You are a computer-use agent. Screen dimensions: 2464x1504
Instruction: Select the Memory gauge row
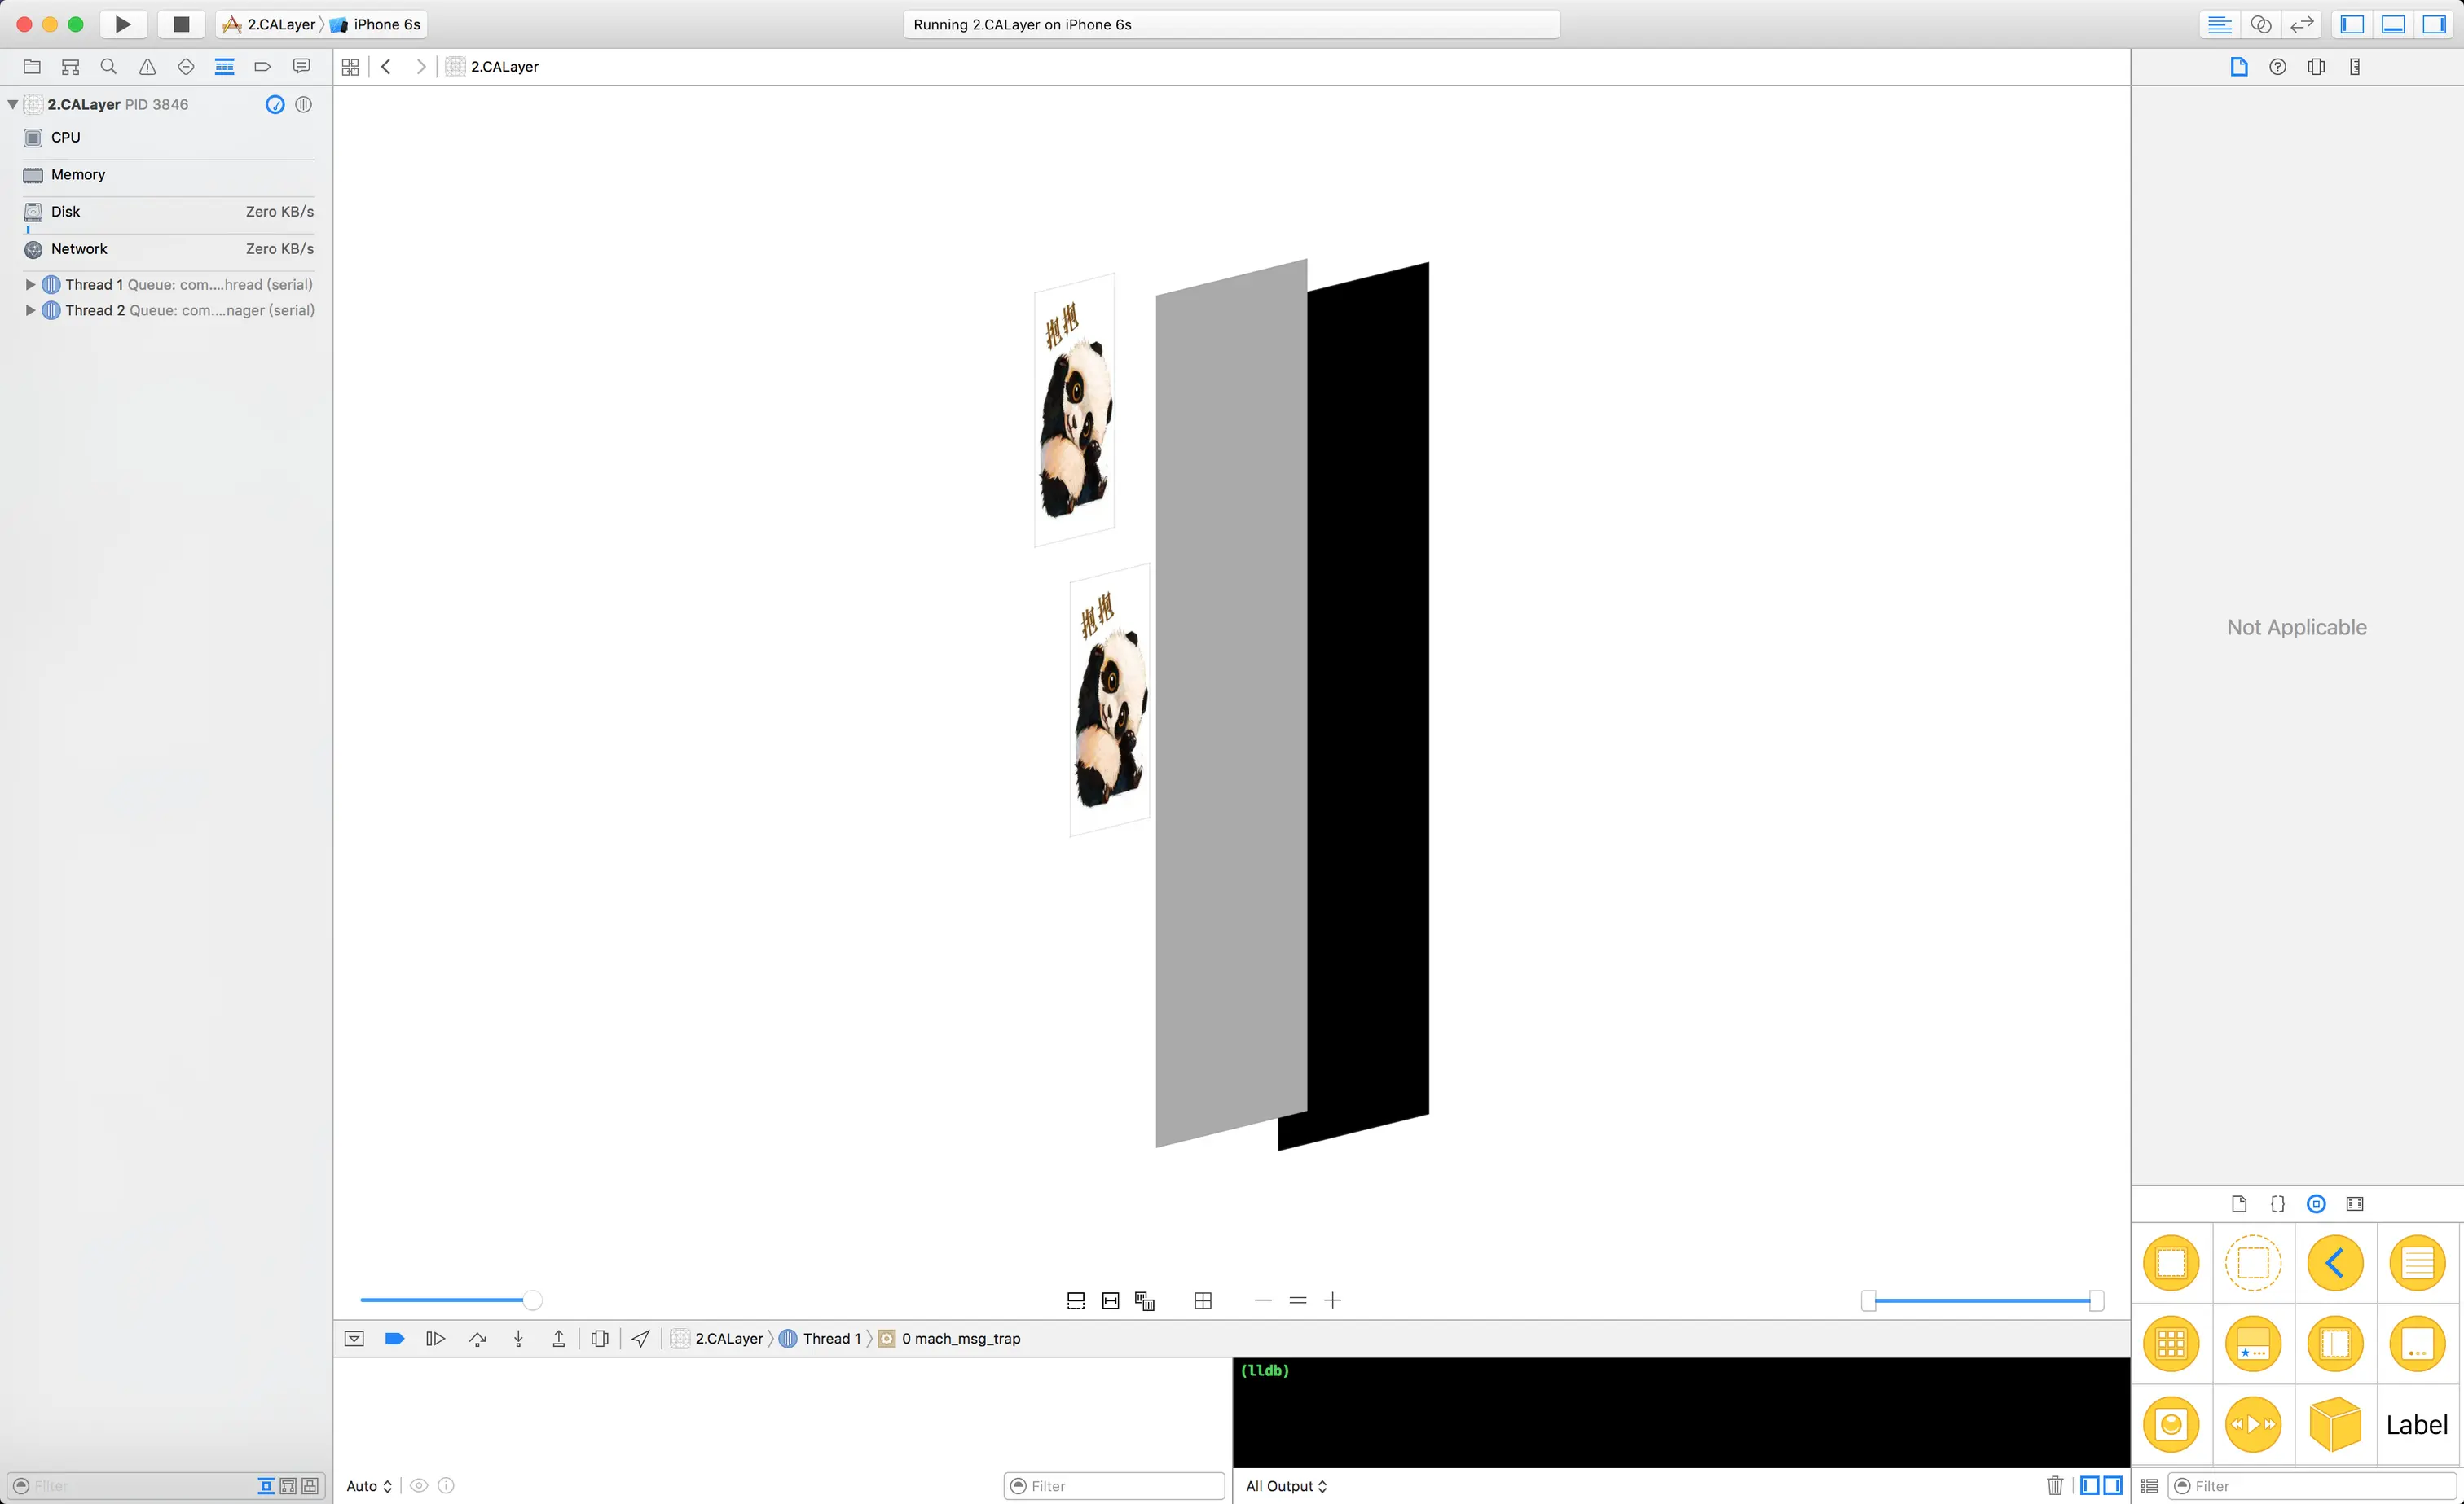pyautogui.click(x=78, y=175)
